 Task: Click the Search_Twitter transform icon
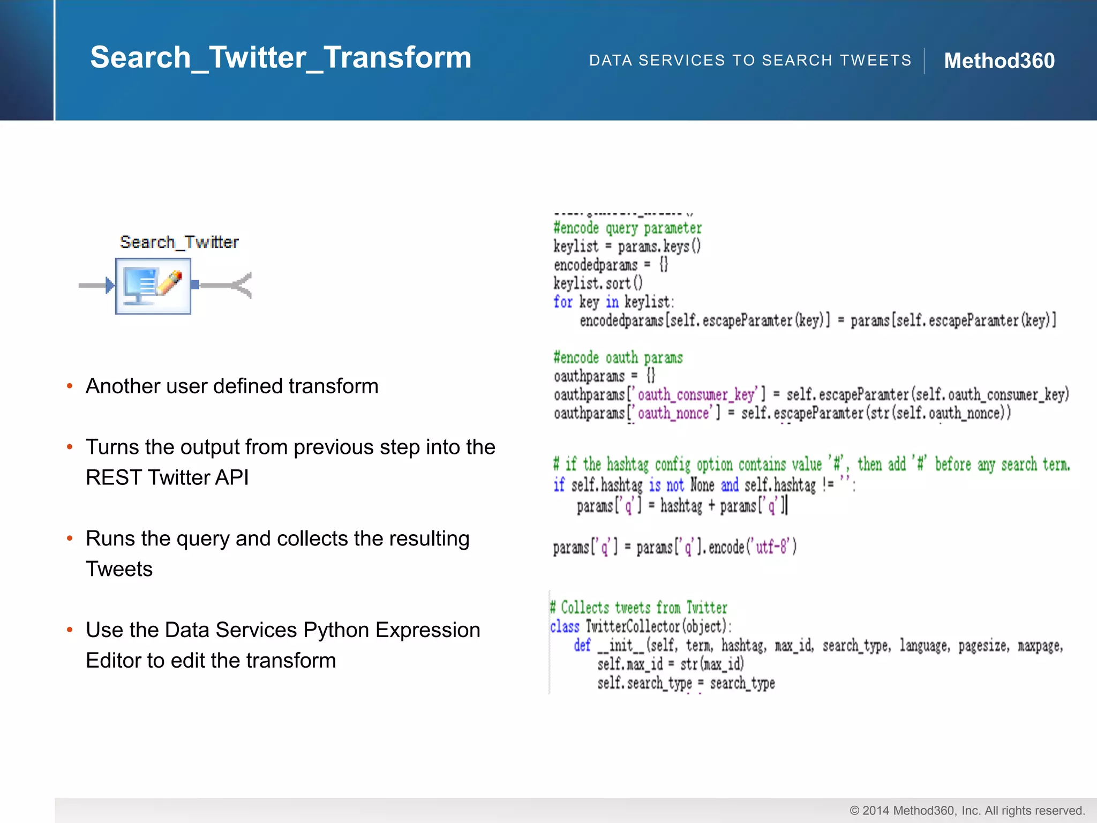(153, 286)
